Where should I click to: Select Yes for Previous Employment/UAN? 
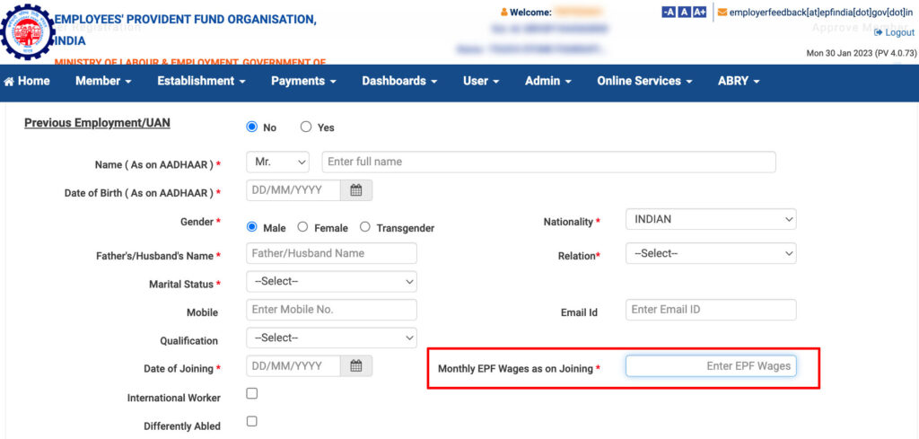coord(306,127)
